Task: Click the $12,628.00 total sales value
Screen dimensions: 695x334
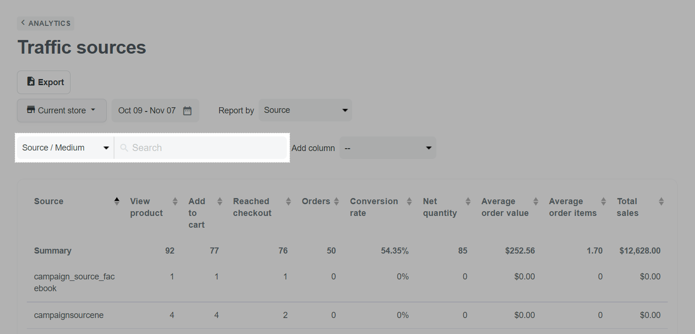Action: coord(640,251)
